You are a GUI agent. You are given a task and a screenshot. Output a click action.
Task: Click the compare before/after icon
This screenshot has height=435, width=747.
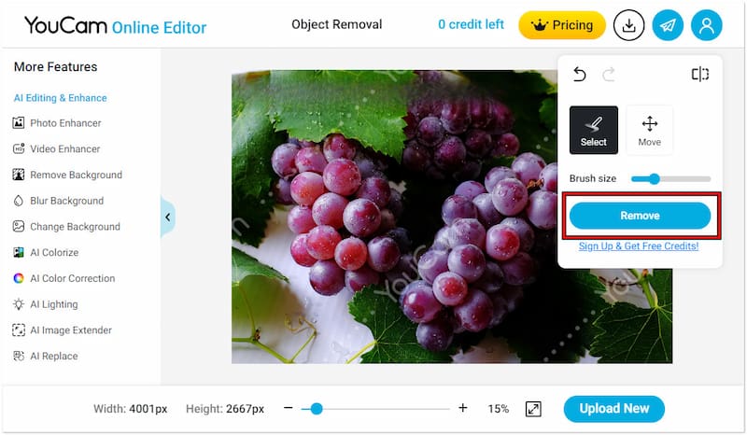[699, 75]
